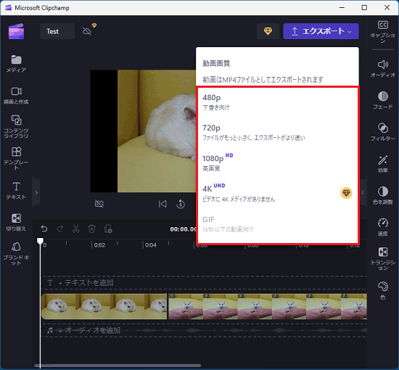Click the Test project title field
This screenshot has width=399, height=370.
(x=57, y=31)
